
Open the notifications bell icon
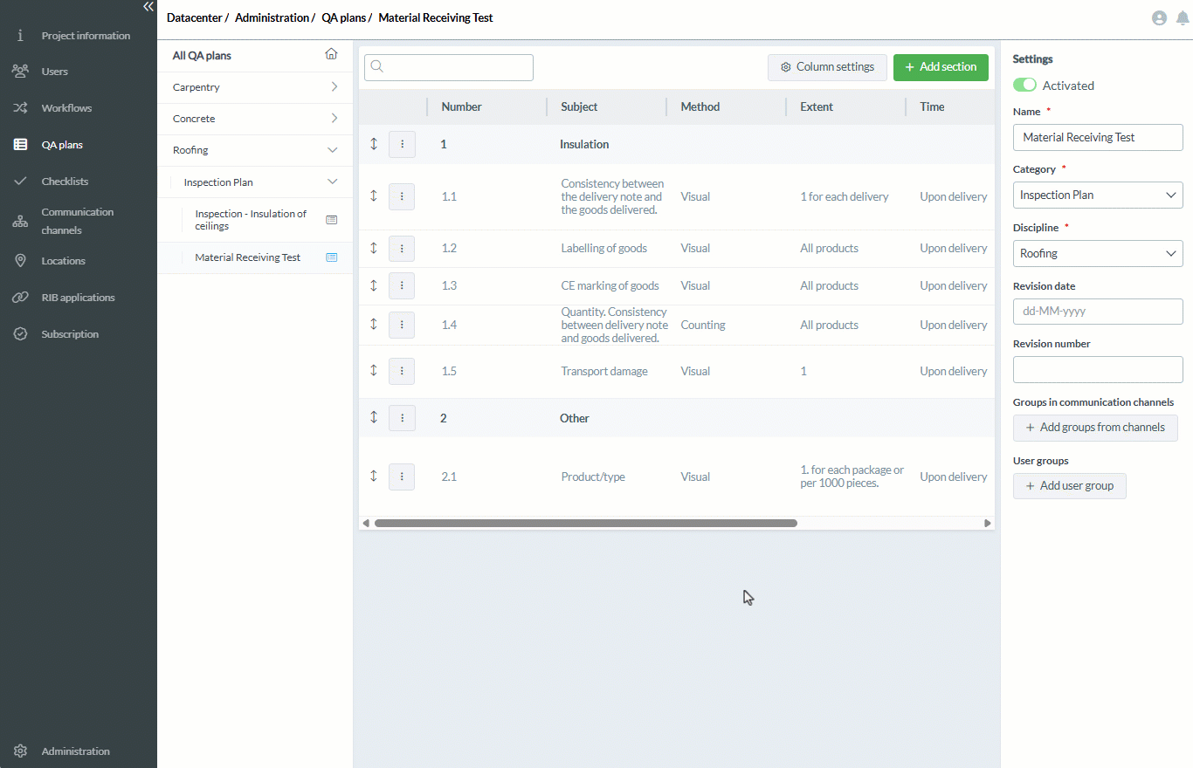1183,18
